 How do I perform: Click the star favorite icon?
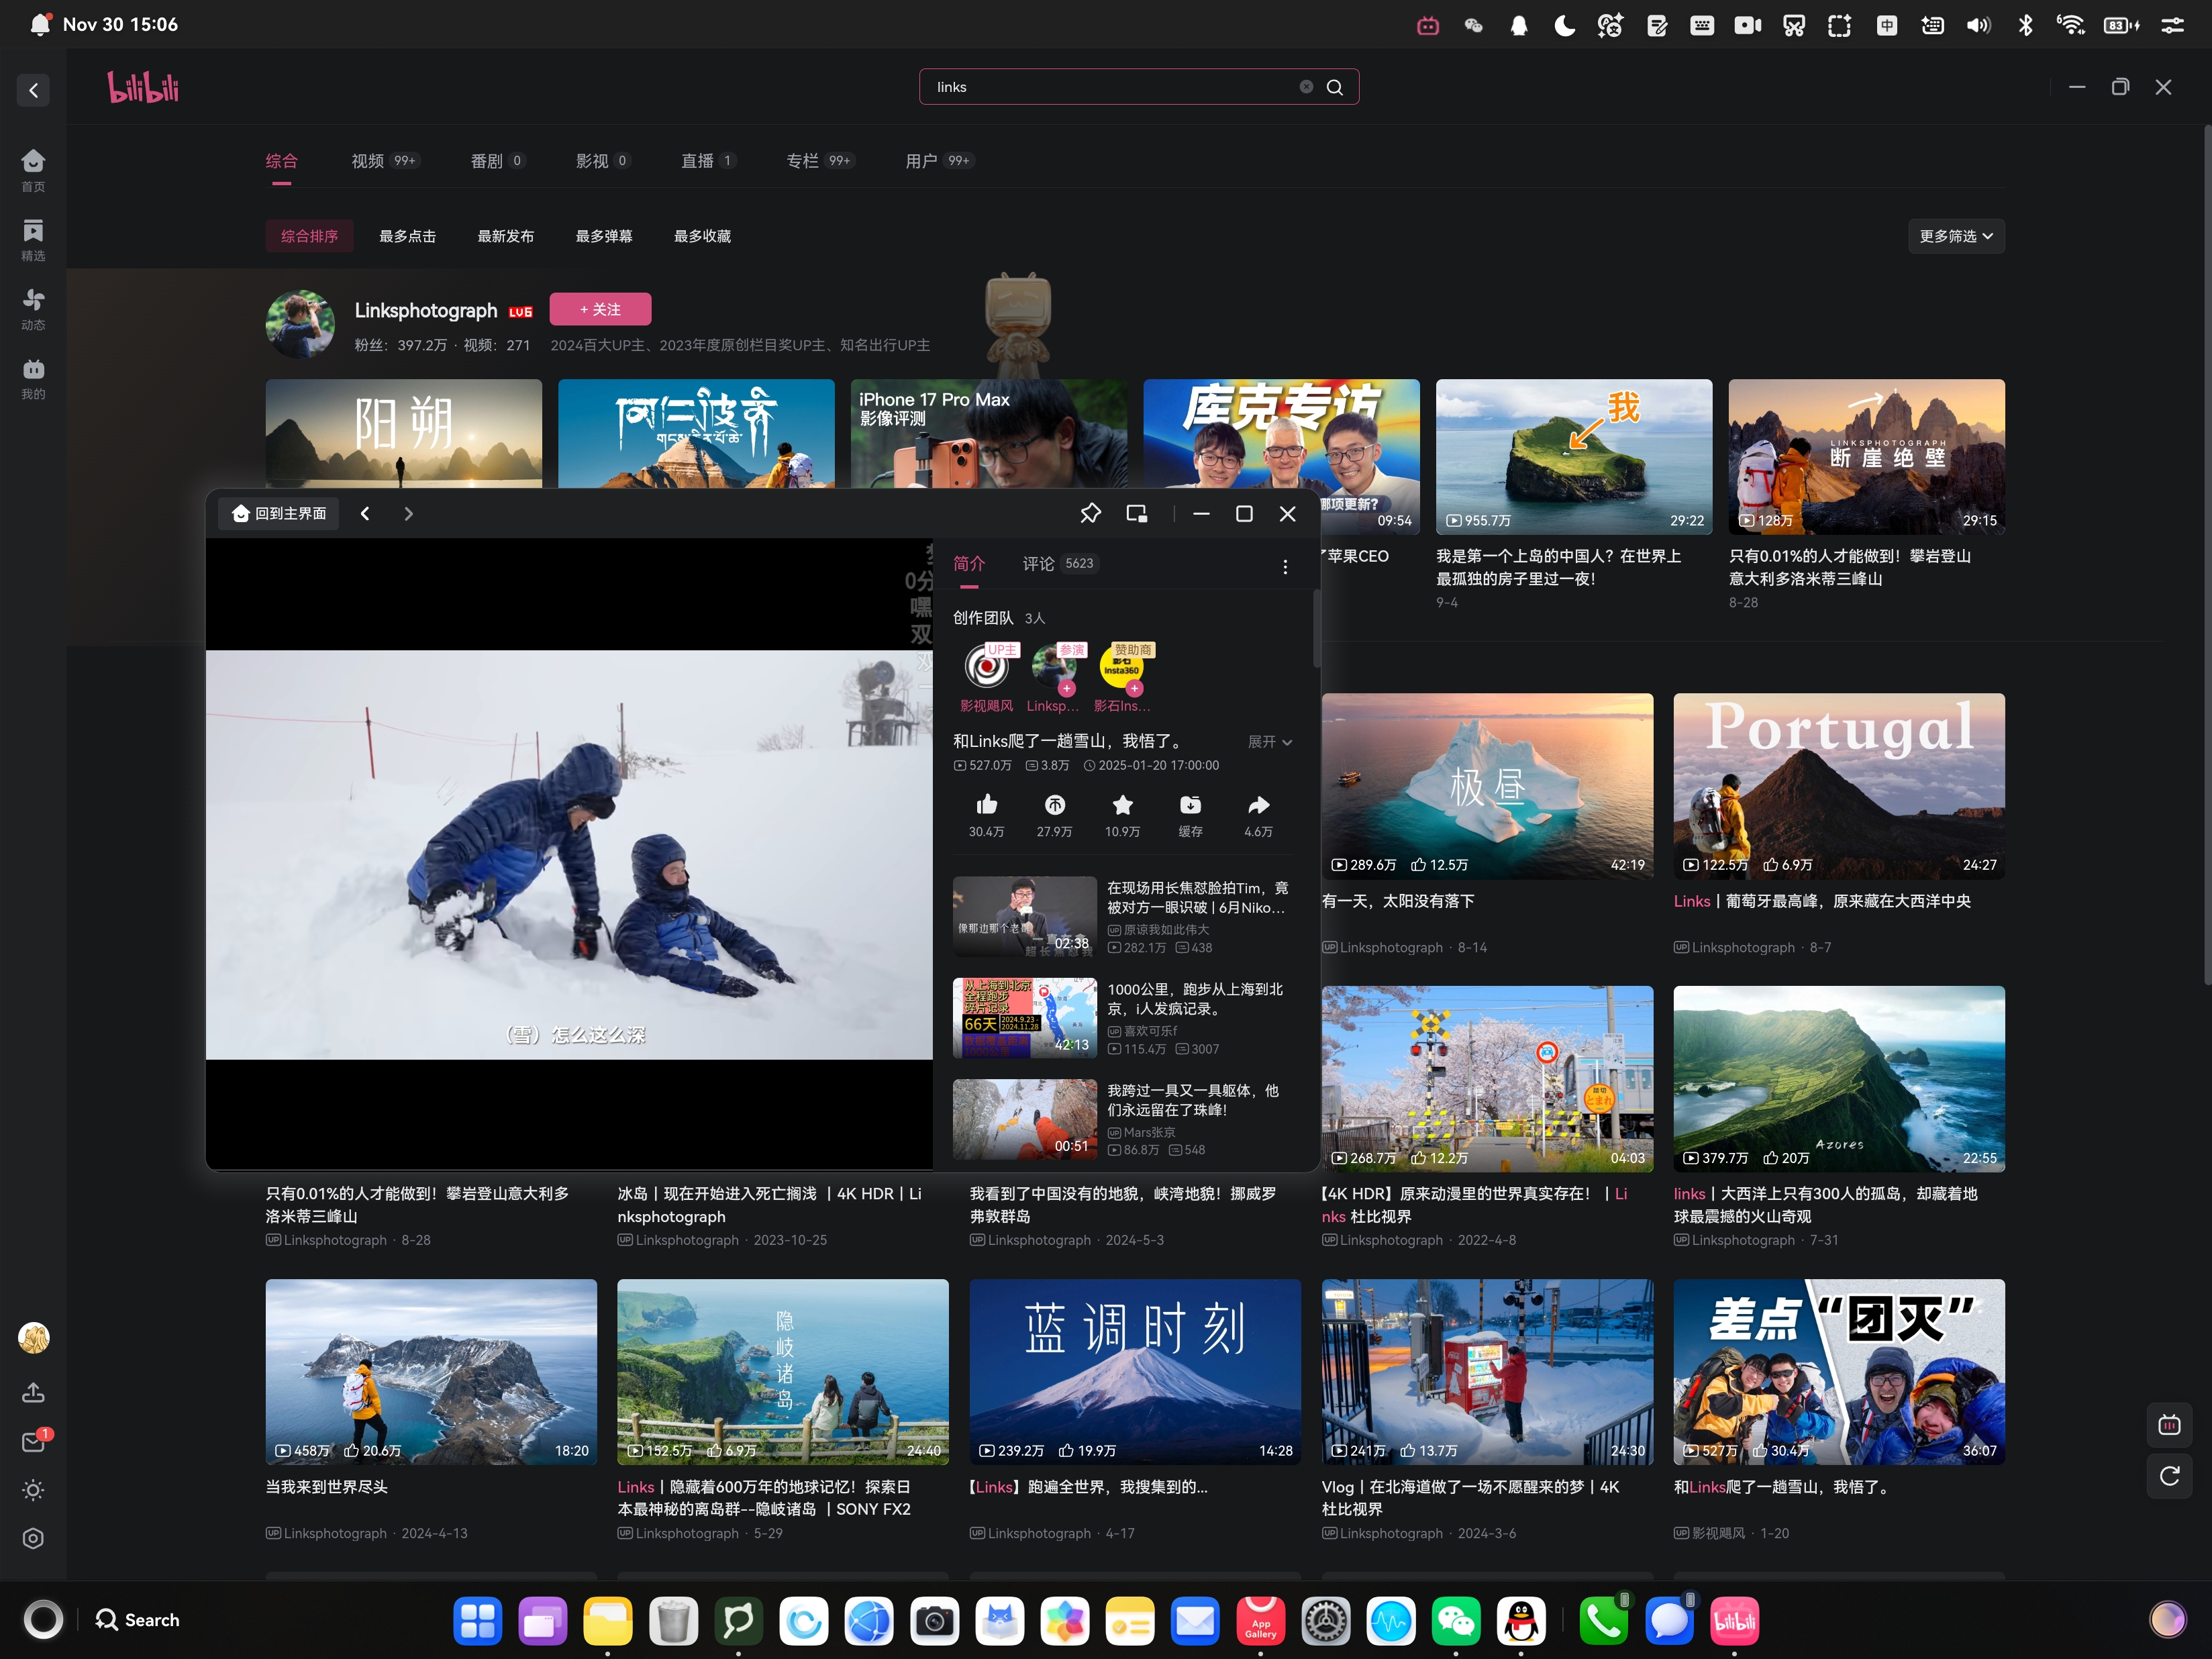[x=1122, y=805]
